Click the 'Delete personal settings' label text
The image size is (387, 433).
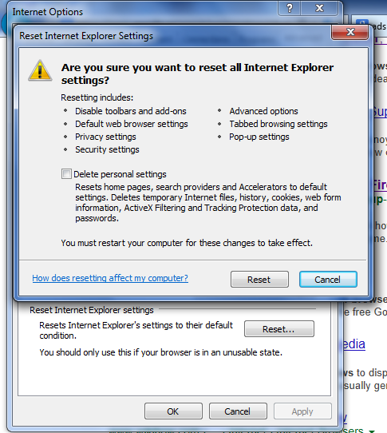pos(120,174)
